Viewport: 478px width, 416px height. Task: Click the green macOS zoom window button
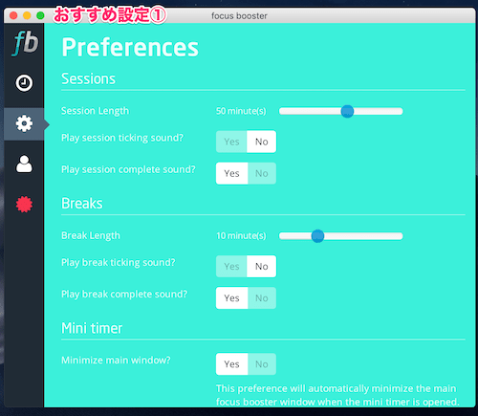[x=40, y=15]
